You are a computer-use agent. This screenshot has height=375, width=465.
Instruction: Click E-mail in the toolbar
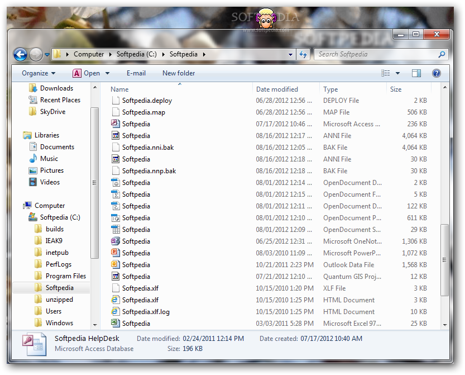136,73
